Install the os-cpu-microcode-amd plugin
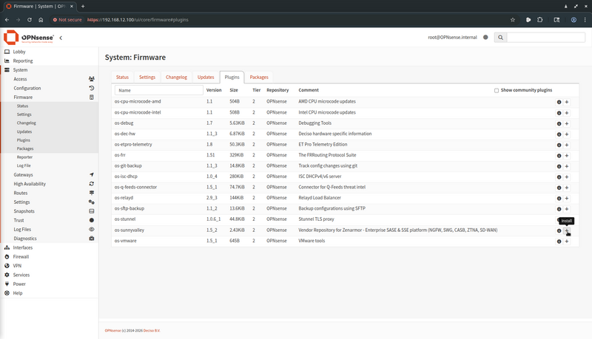Viewport: 592px width, 339px height. pos(567,102)
